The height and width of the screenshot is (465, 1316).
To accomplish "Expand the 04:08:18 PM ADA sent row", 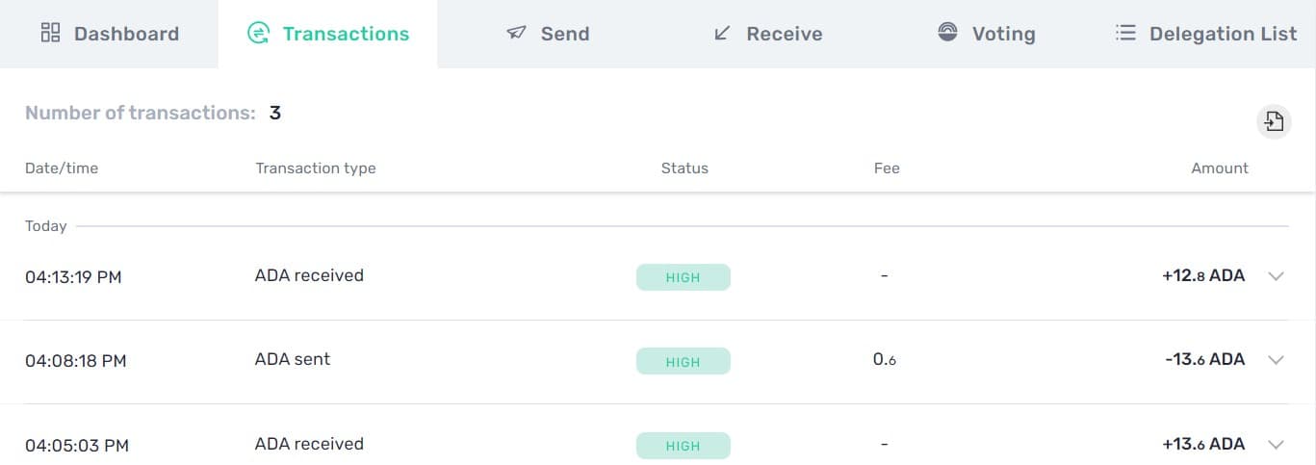I will pos(1277,360).
